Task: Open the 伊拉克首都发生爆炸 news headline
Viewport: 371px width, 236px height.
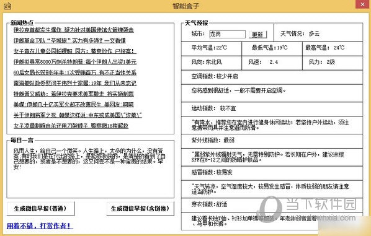Action: (74, 30)
